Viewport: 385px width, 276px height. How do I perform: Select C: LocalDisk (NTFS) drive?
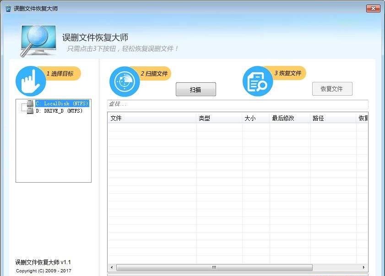(62, 103)
